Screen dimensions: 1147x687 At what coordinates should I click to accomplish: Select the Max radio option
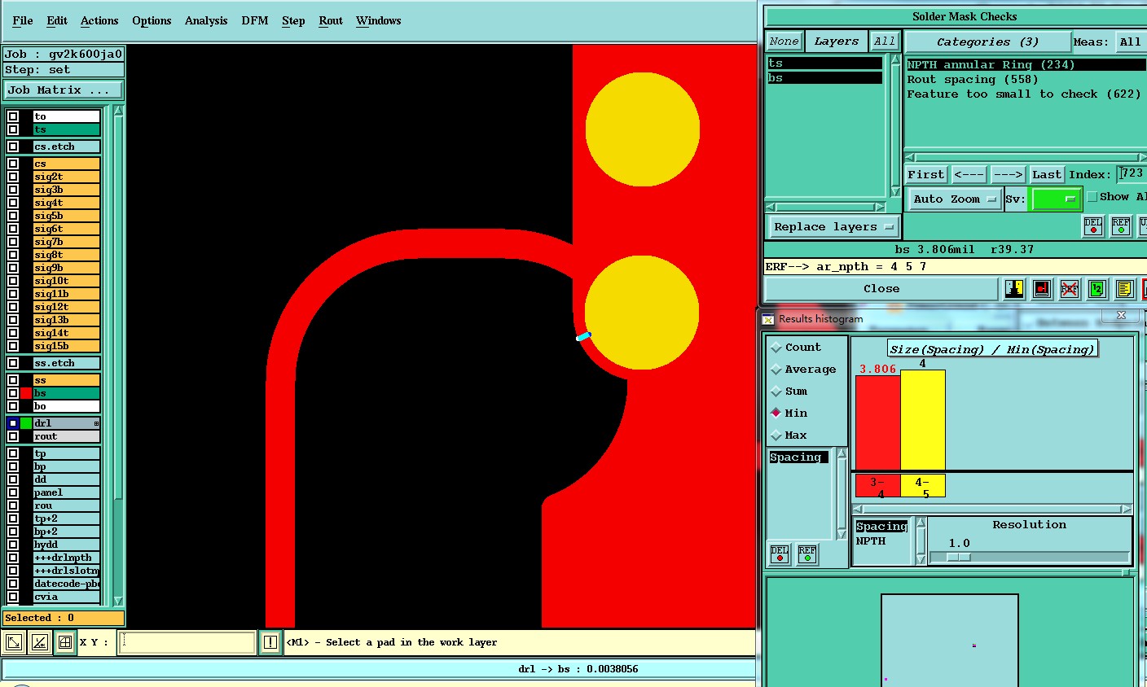pyautogui.click(x=776, y=435)
